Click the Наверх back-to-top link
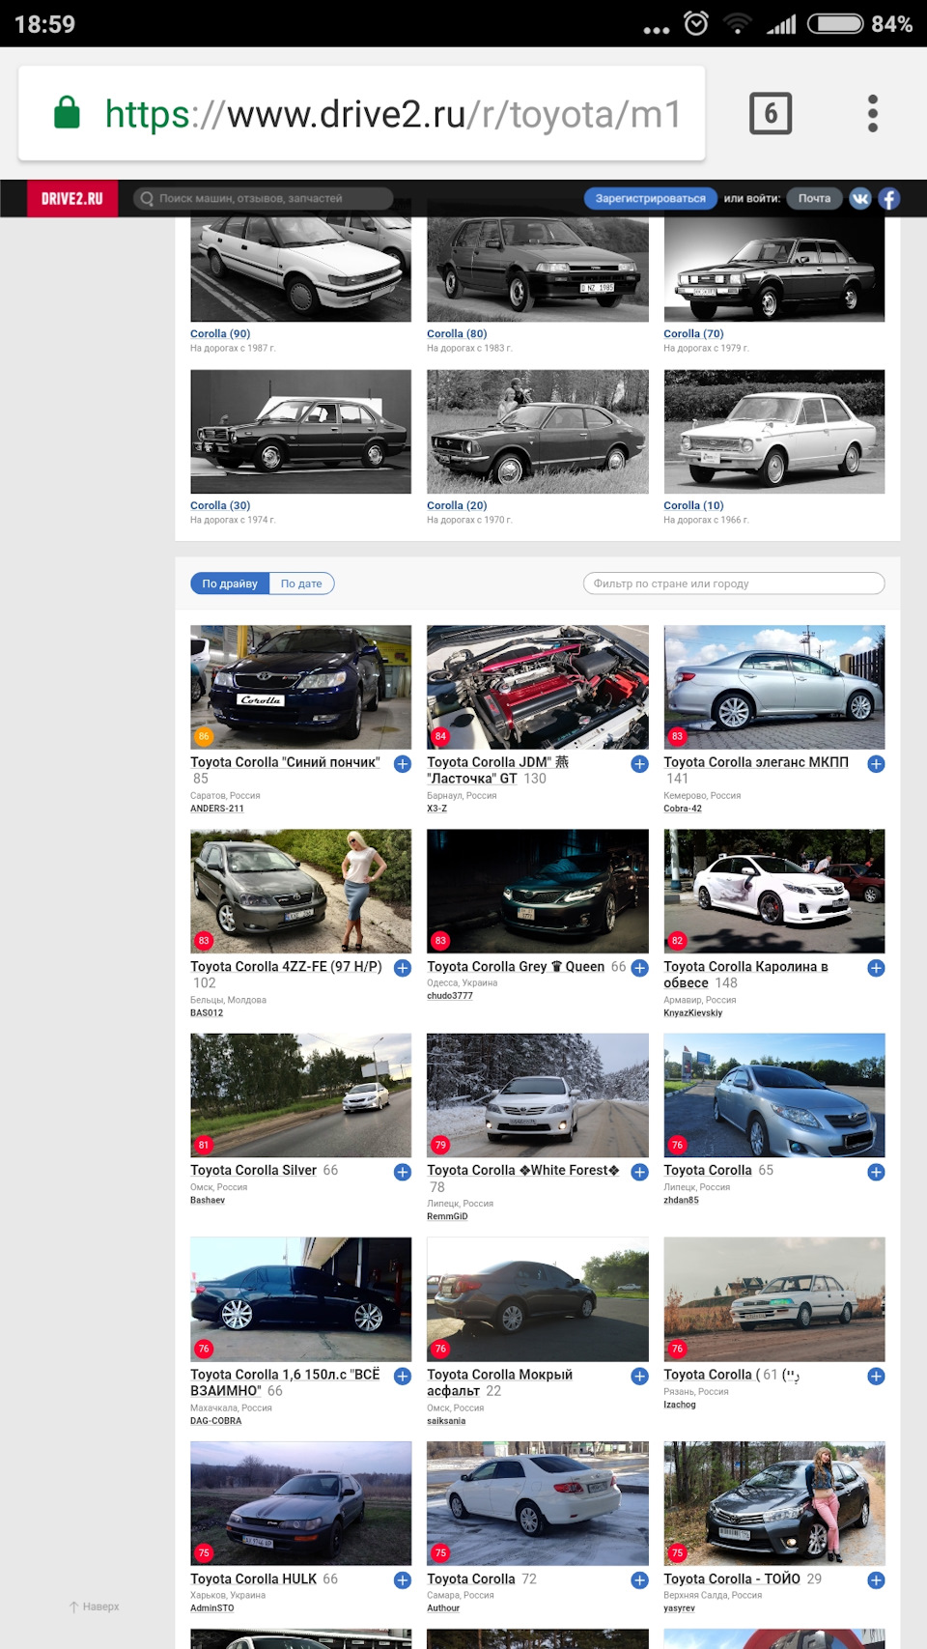 click(94, 1606)
